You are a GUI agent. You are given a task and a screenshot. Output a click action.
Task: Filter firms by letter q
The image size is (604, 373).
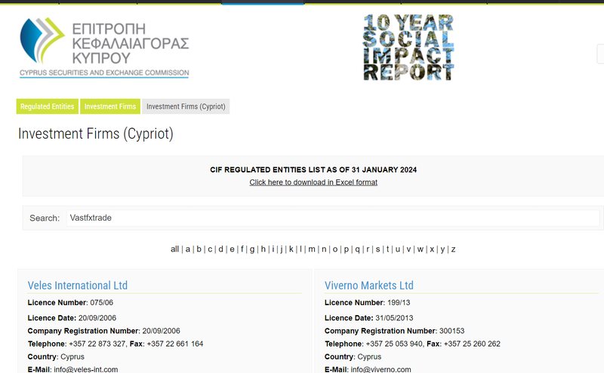357,249
